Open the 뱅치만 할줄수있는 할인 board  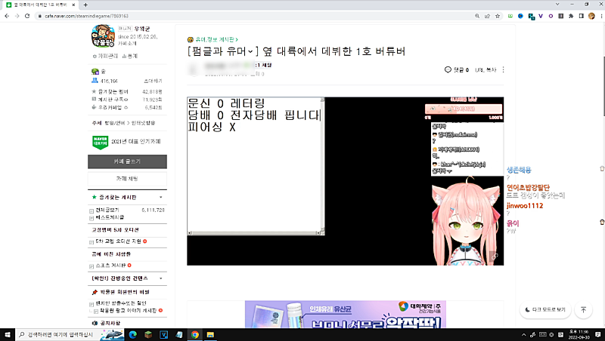pos(121,303)
